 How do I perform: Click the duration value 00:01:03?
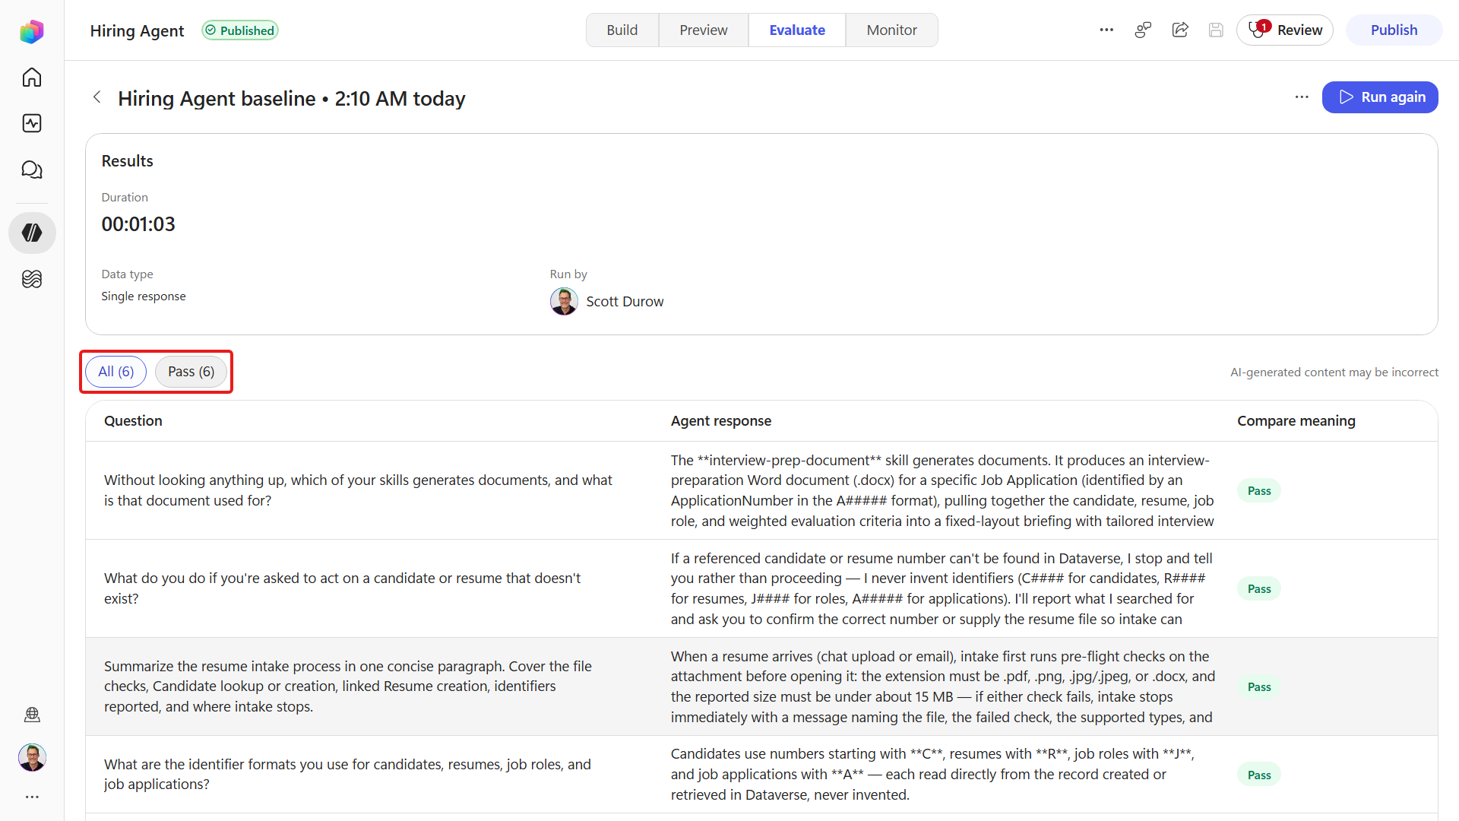(138, 224)
